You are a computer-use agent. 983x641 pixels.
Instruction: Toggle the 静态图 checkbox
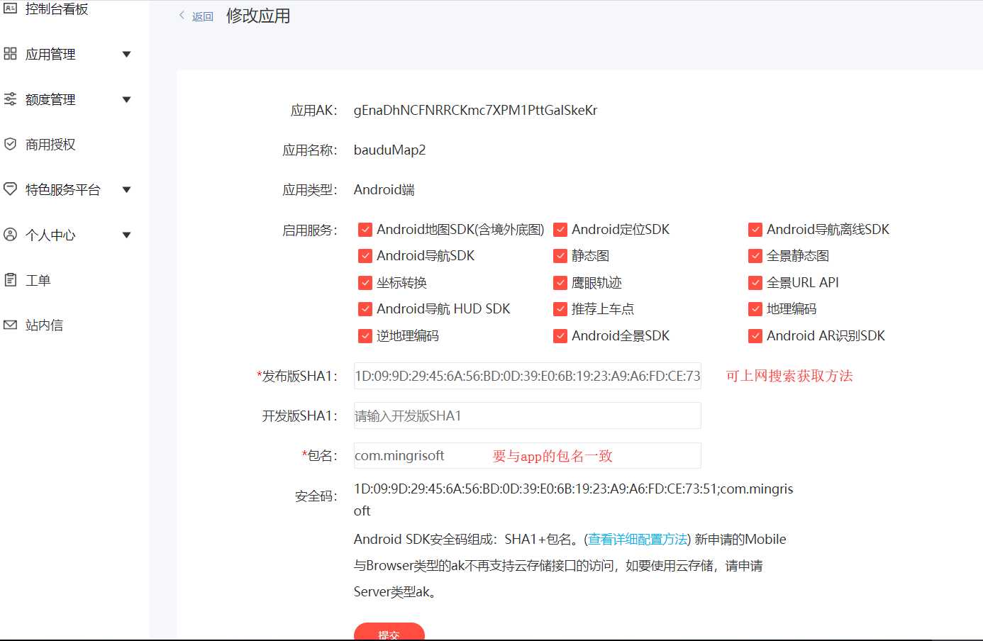560,256
